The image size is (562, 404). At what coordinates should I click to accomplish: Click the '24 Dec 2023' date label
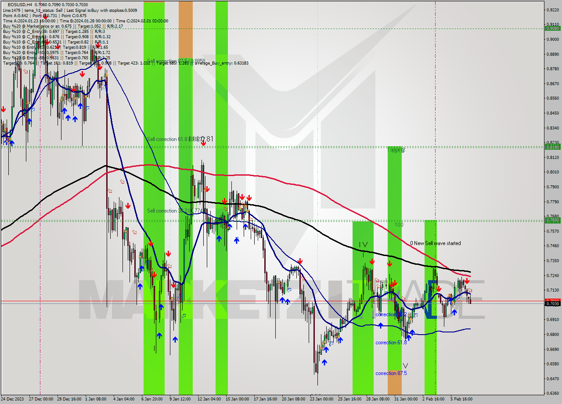pos(13,399)
